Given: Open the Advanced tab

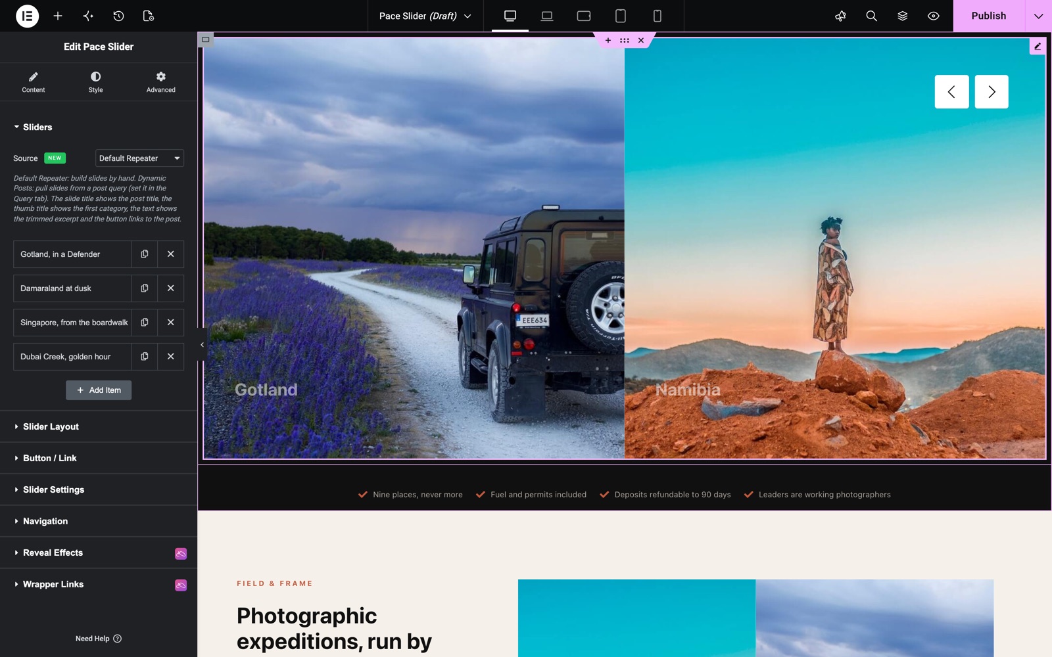Looking at the screenshot, I should pos(161,82).
